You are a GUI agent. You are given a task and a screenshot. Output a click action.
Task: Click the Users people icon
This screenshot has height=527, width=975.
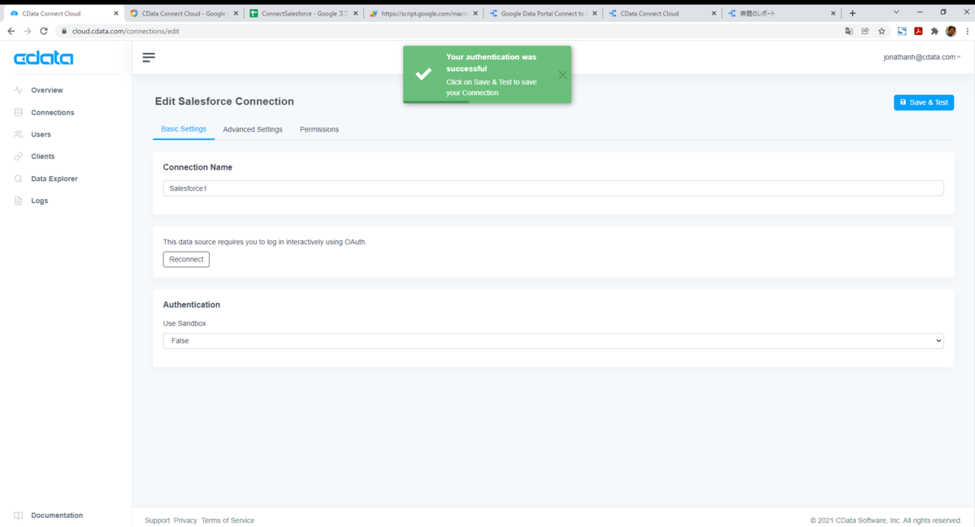click(x=19, y=134)
